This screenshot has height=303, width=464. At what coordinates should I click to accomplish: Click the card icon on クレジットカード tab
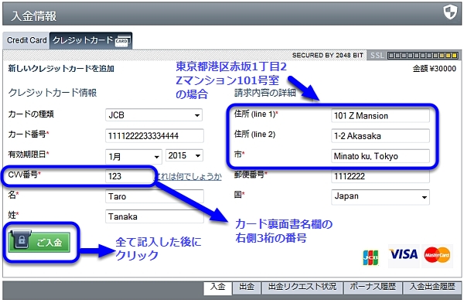pyautogui.click(x=122, y=42)
